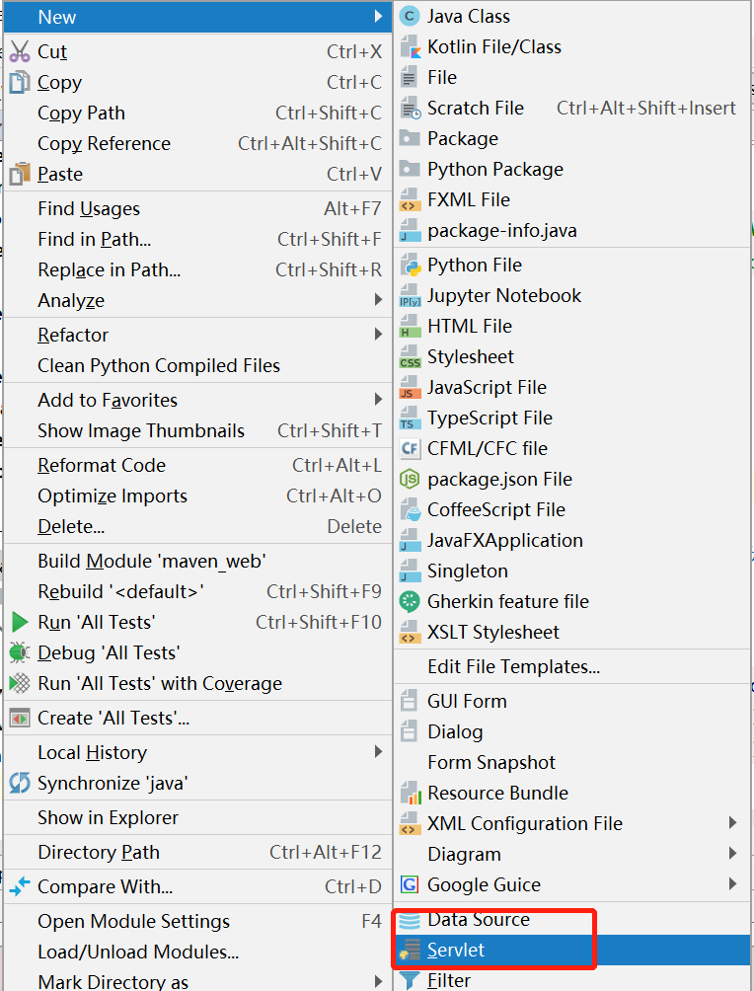Screen dimensions: 754x991
Task: Open the Diagram submenu arrow
Action: point(732,854)
